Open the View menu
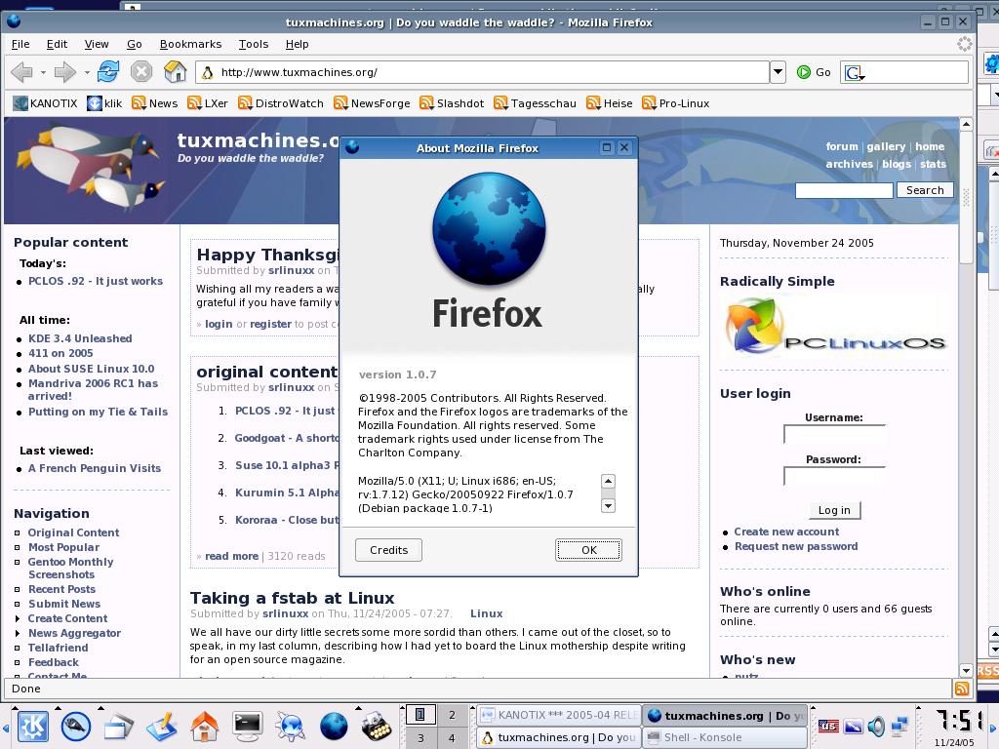The width and height of the screenshot is (999, 749). click(97, 44)
